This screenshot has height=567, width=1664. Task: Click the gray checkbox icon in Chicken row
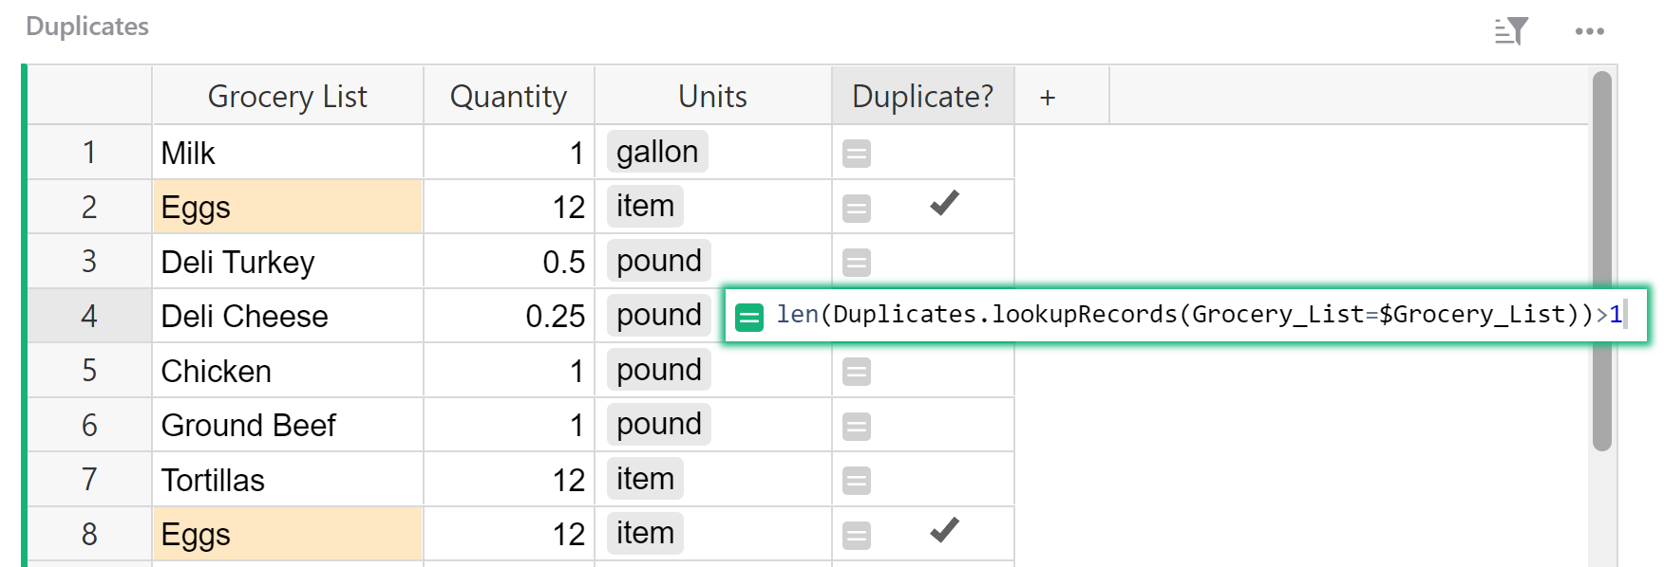[856, 371]
